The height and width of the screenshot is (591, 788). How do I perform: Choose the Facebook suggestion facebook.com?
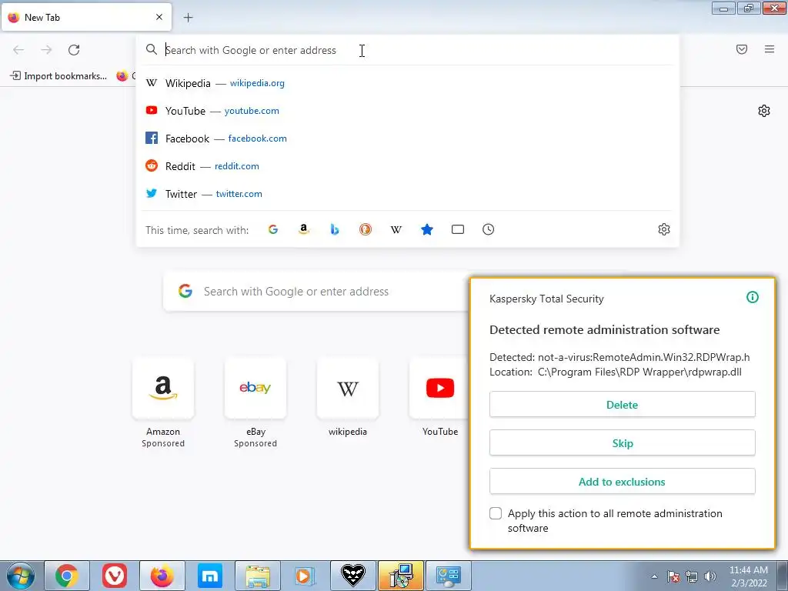pos(408,139)
